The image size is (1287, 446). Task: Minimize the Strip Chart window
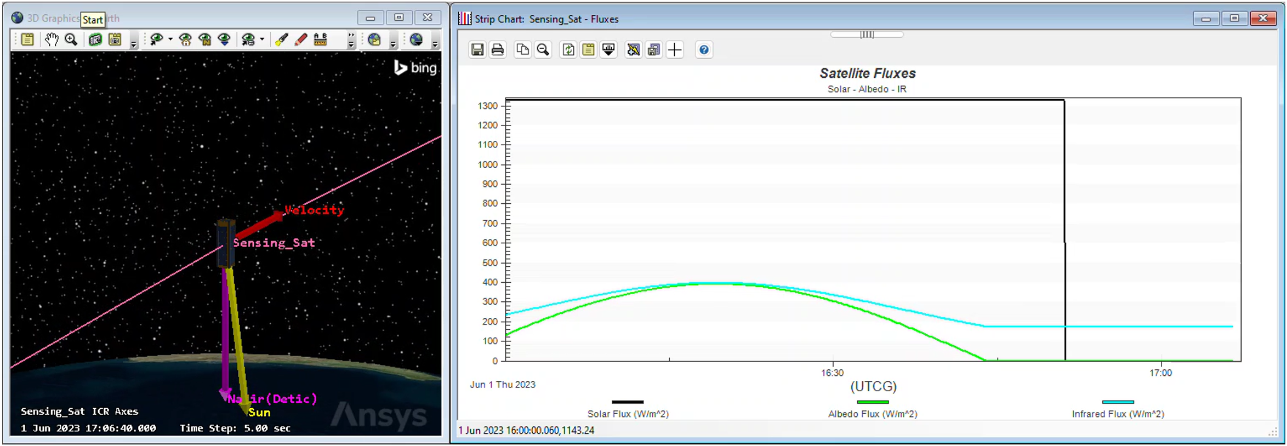pos(1206,18)
